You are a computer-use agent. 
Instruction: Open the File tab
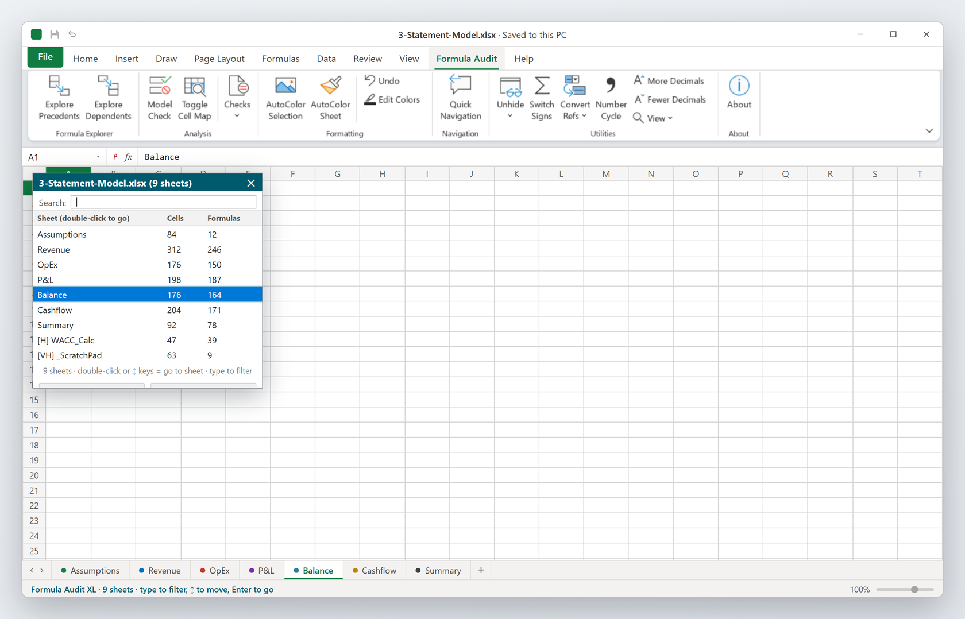45,57
